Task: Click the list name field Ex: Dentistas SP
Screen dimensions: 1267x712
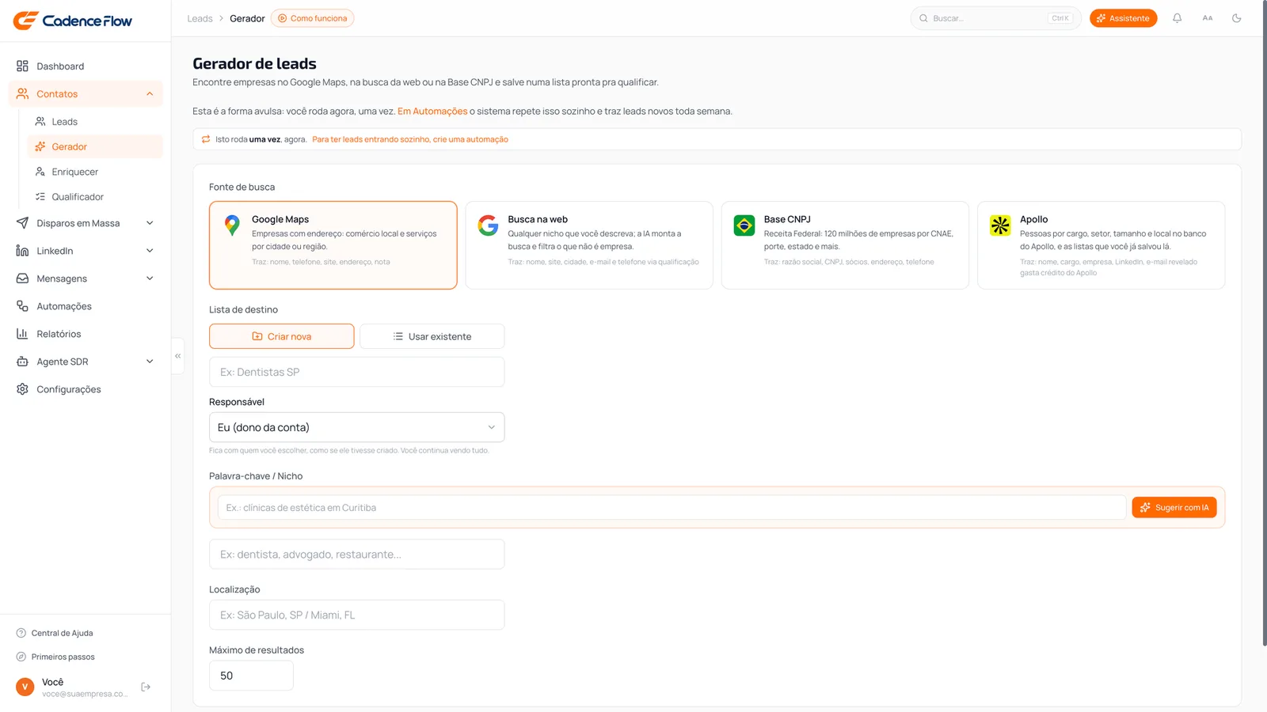Action: pos(356,372)
